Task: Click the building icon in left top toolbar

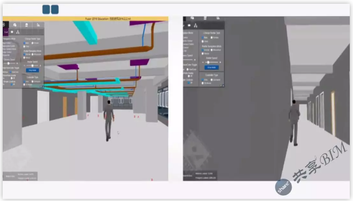Action: click(x=26, y=25)
